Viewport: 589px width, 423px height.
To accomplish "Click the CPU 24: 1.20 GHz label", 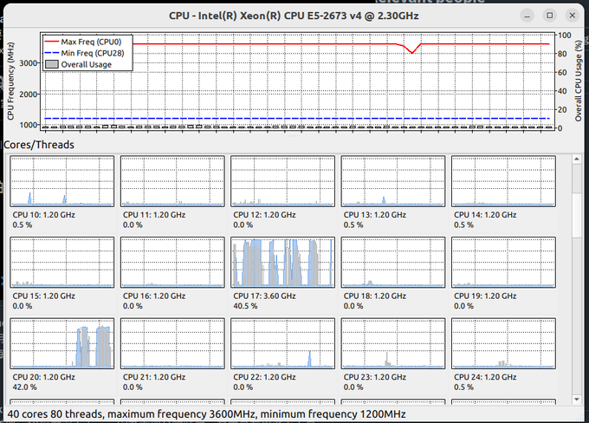I will pos(485,377).
